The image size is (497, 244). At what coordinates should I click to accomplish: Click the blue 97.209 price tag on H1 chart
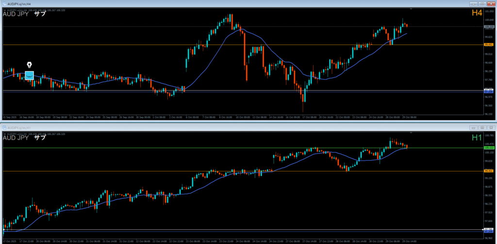[488, 231]
